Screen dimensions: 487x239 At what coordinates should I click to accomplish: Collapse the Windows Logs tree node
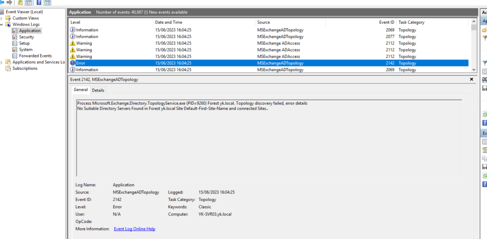click(2, 24)
